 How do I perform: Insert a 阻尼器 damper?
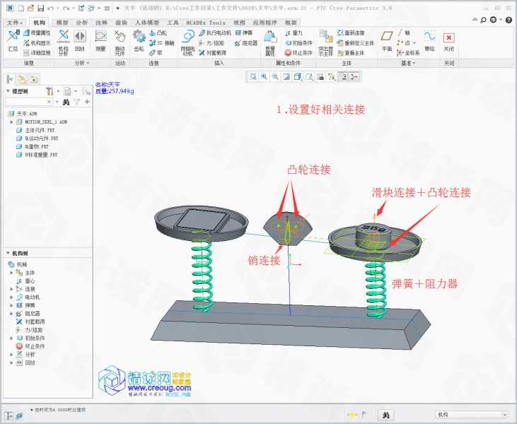pos(246,43)
